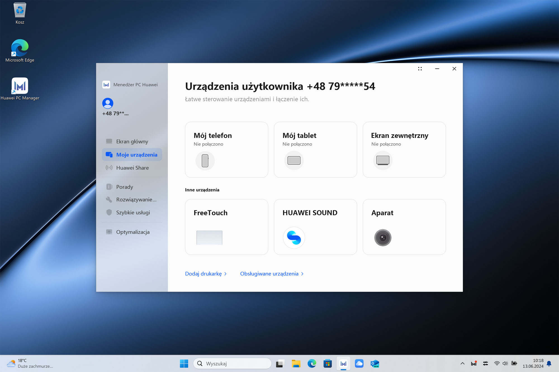Click the tablet icon in Mój tablet card
The height and width of the screenshot is (372, 559).
pyautogui.click(x=294, y=160)
